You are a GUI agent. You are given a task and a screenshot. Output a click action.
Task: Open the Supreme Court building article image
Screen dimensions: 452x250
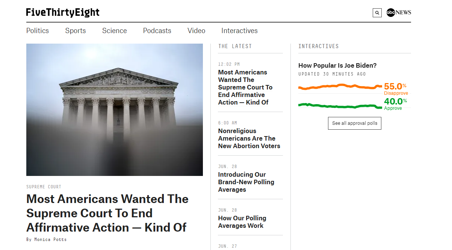click(x=115, y=110)
